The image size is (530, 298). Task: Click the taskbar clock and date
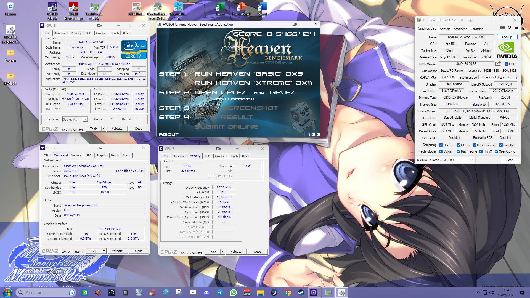pyautogui.click(x=506, y=292)
